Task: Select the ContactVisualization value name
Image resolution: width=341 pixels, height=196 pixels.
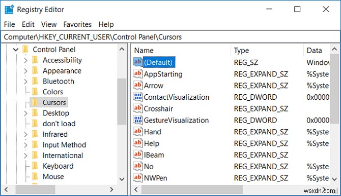Action: click(x=177, y=97)
